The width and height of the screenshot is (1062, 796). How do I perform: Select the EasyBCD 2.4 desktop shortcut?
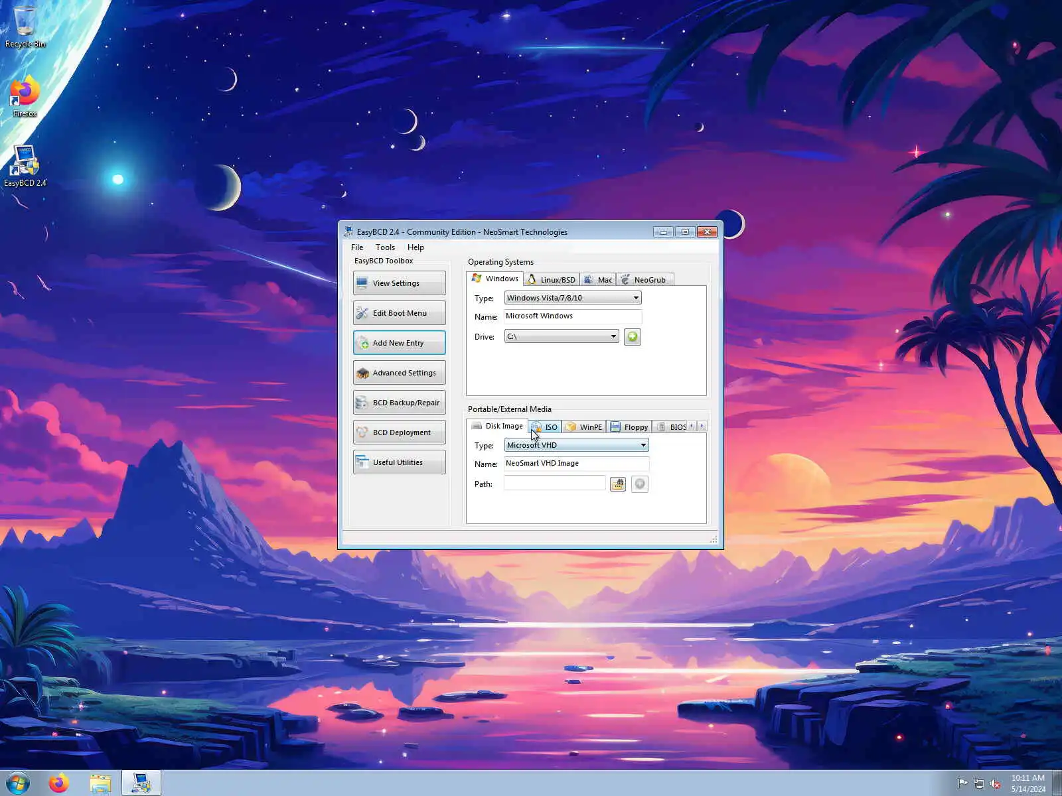[x=25, y=166]
